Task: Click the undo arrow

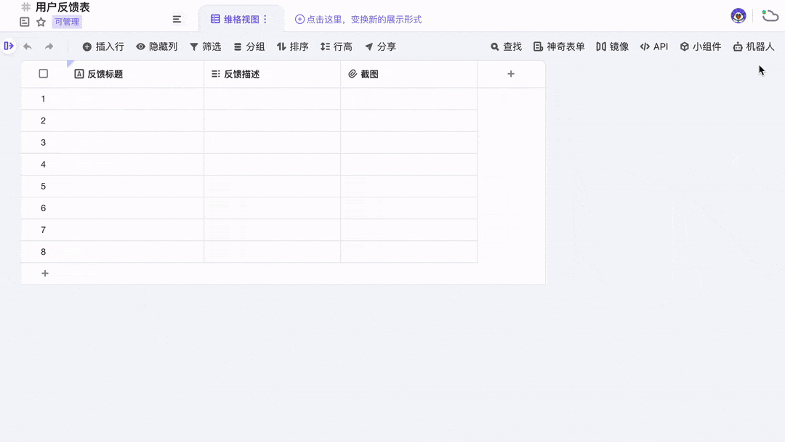Action: [28, 46]
